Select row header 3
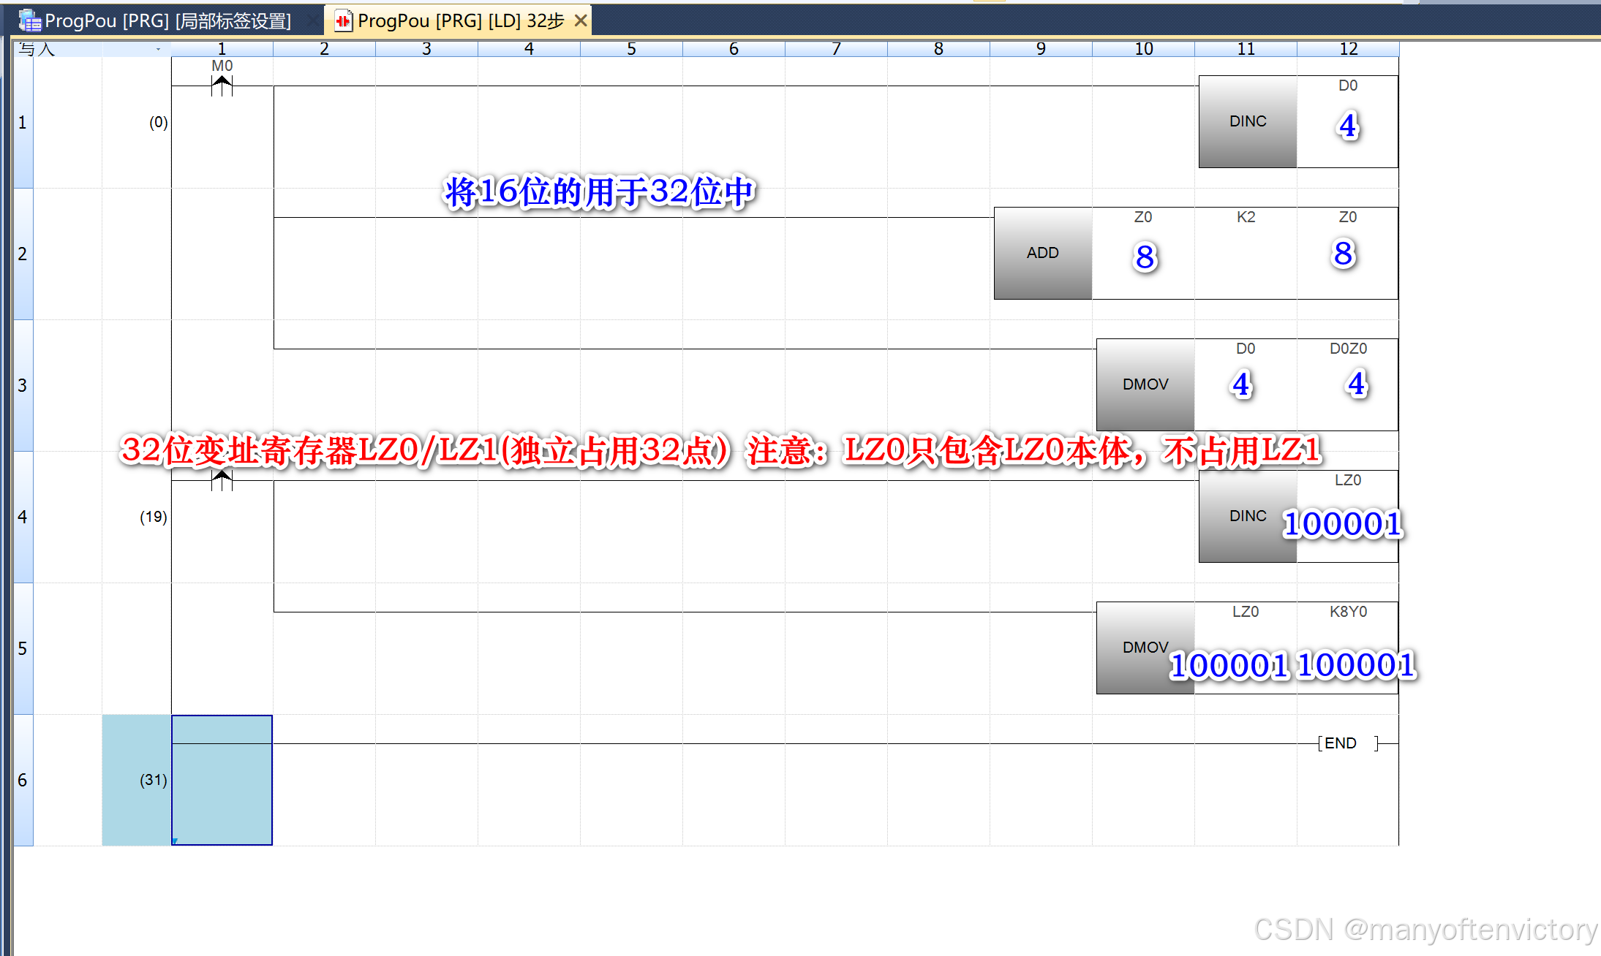The width and height of the screenshot is (1601, 956). pyautogui.click(x=23, y=385)
